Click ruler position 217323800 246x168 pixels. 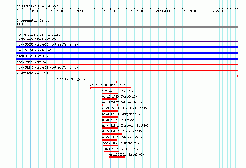point(110,11)
